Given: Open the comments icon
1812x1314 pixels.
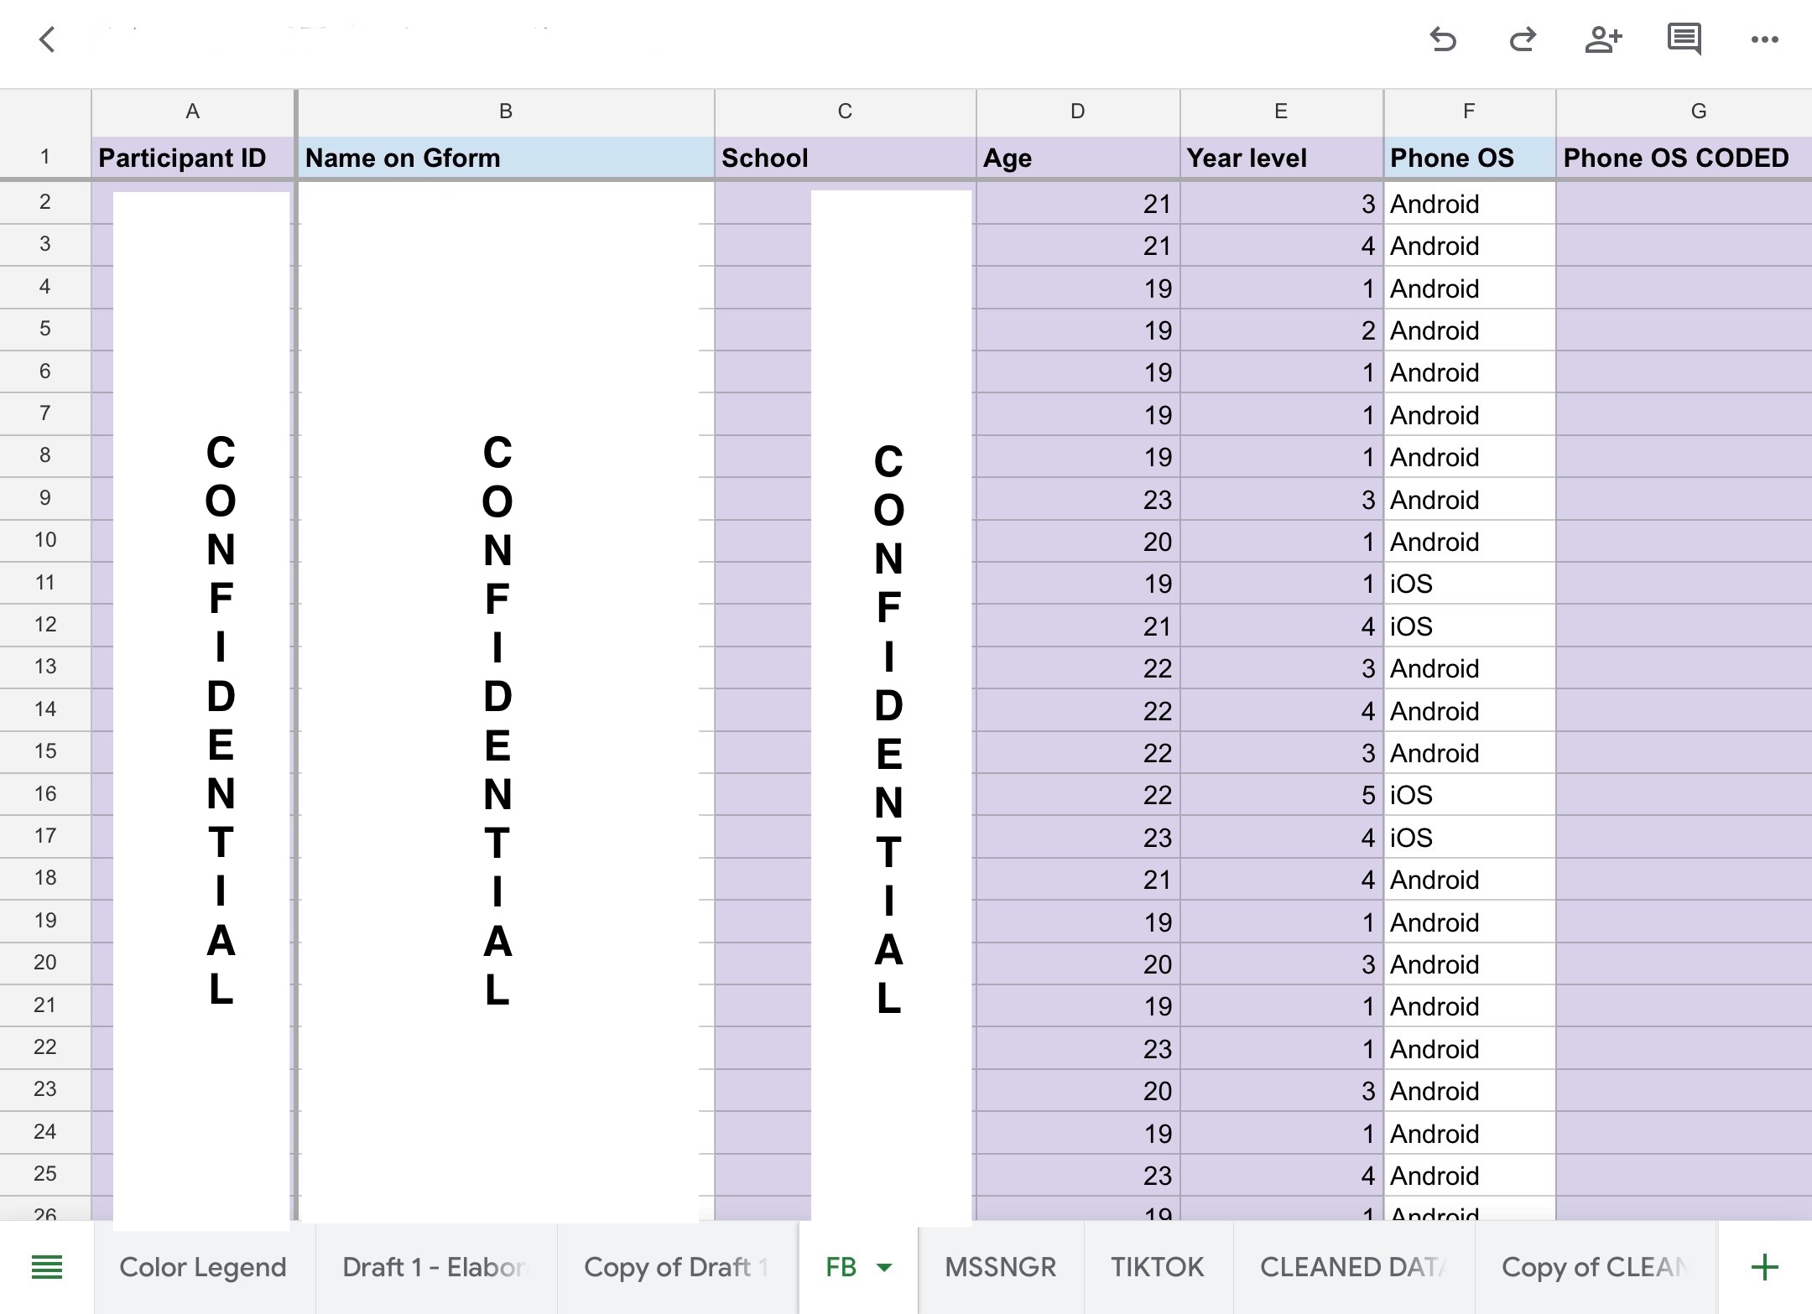Looking at the screenshot, I should [1684, 39].
